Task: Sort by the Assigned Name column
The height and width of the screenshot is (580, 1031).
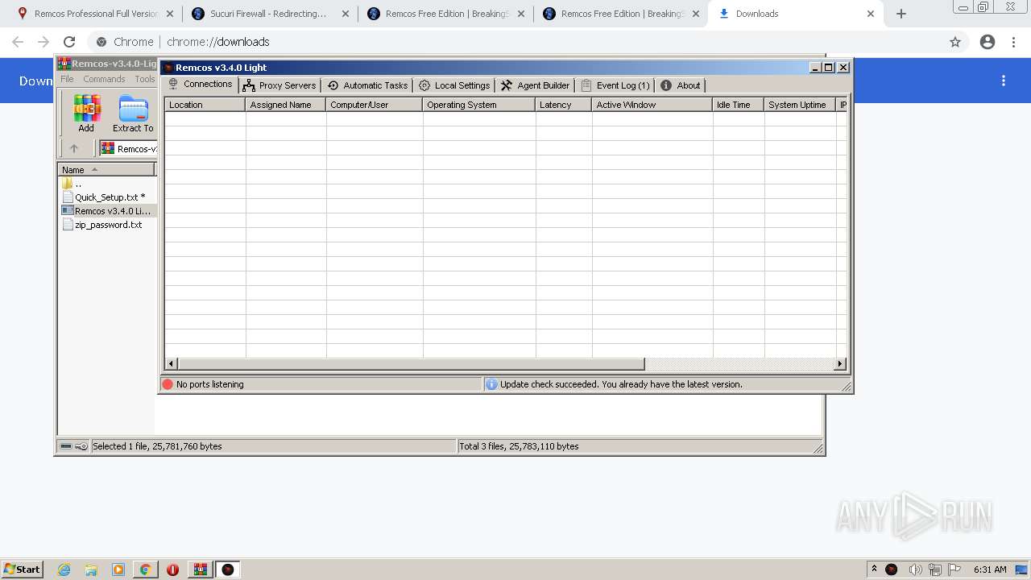Action: coord(286,105)
